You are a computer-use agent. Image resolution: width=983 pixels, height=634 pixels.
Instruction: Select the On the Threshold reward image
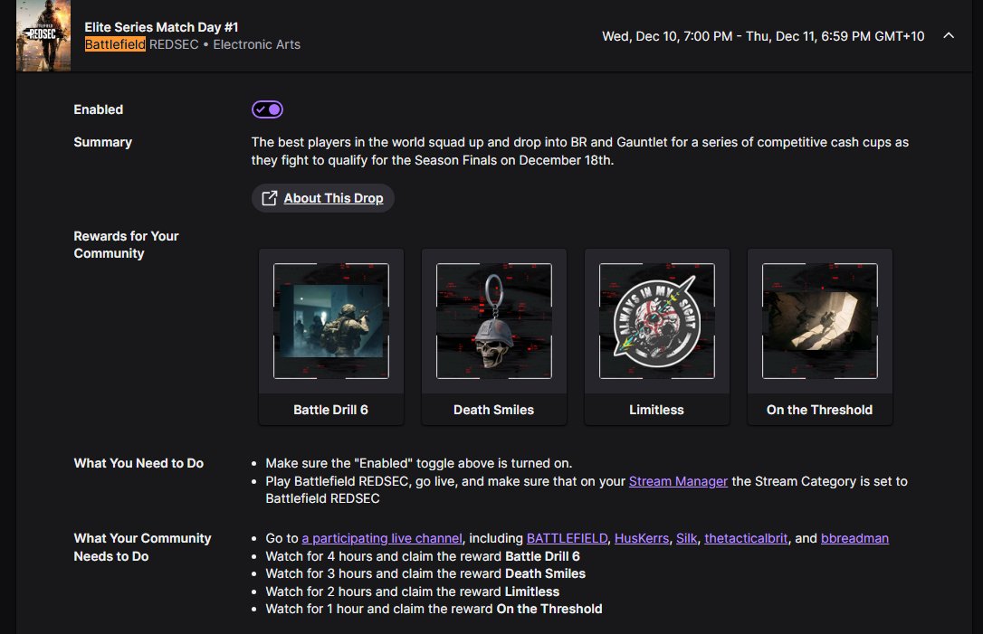pyautogui.click(x=820, y=321)
